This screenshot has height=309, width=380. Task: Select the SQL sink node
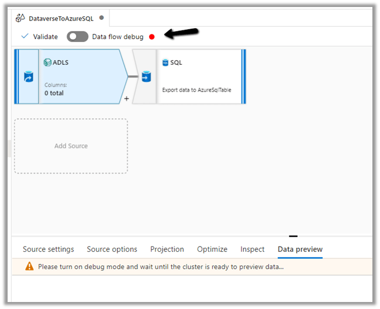(x=199, y=77)
